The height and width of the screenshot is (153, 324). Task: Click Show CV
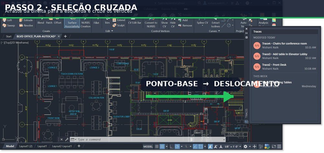164,24
